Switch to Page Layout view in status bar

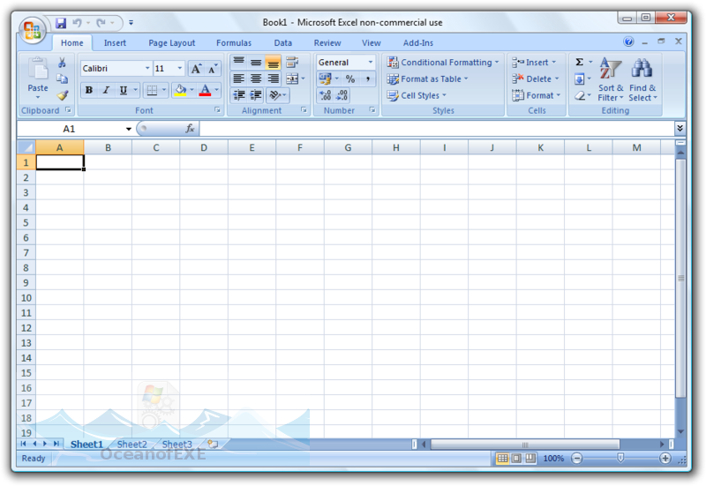(x=516, y=459)
